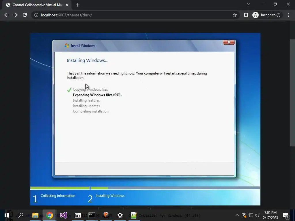Click 'Installing updates' step
This screenshot has height=221, width=295.
(x=86, y=106)
